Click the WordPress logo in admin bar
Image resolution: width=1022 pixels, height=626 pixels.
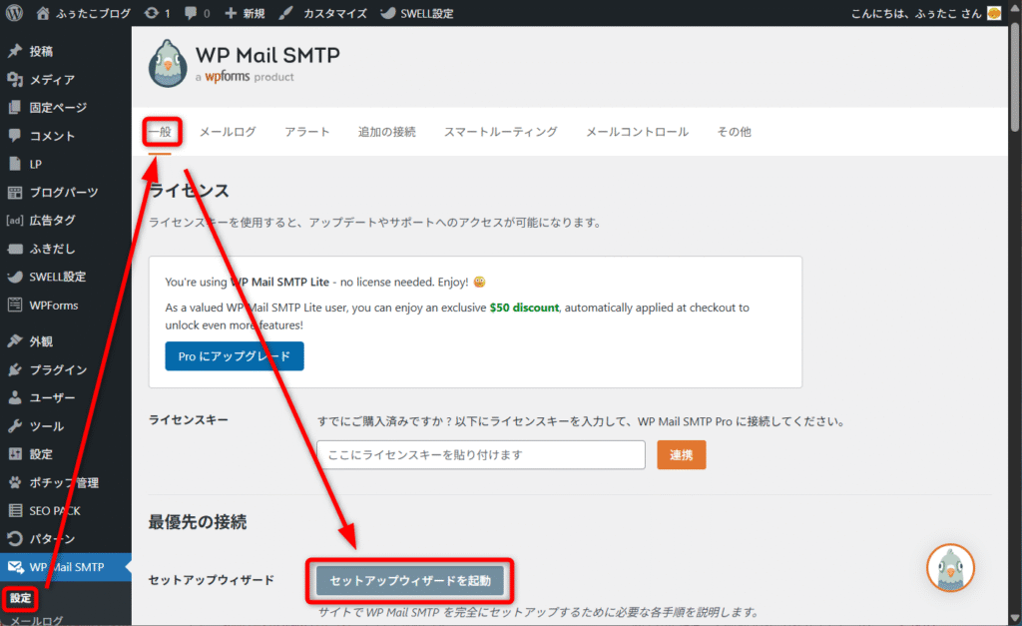[15, 13]
